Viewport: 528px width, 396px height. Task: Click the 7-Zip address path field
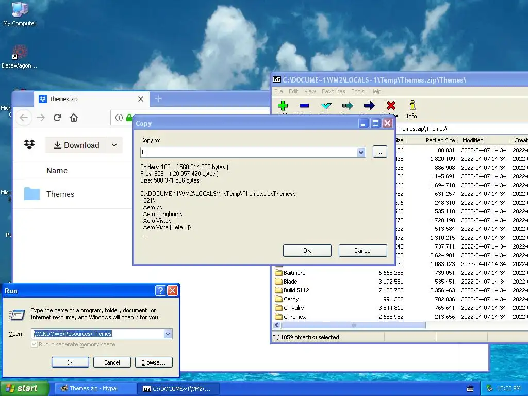tap(461, 129)
